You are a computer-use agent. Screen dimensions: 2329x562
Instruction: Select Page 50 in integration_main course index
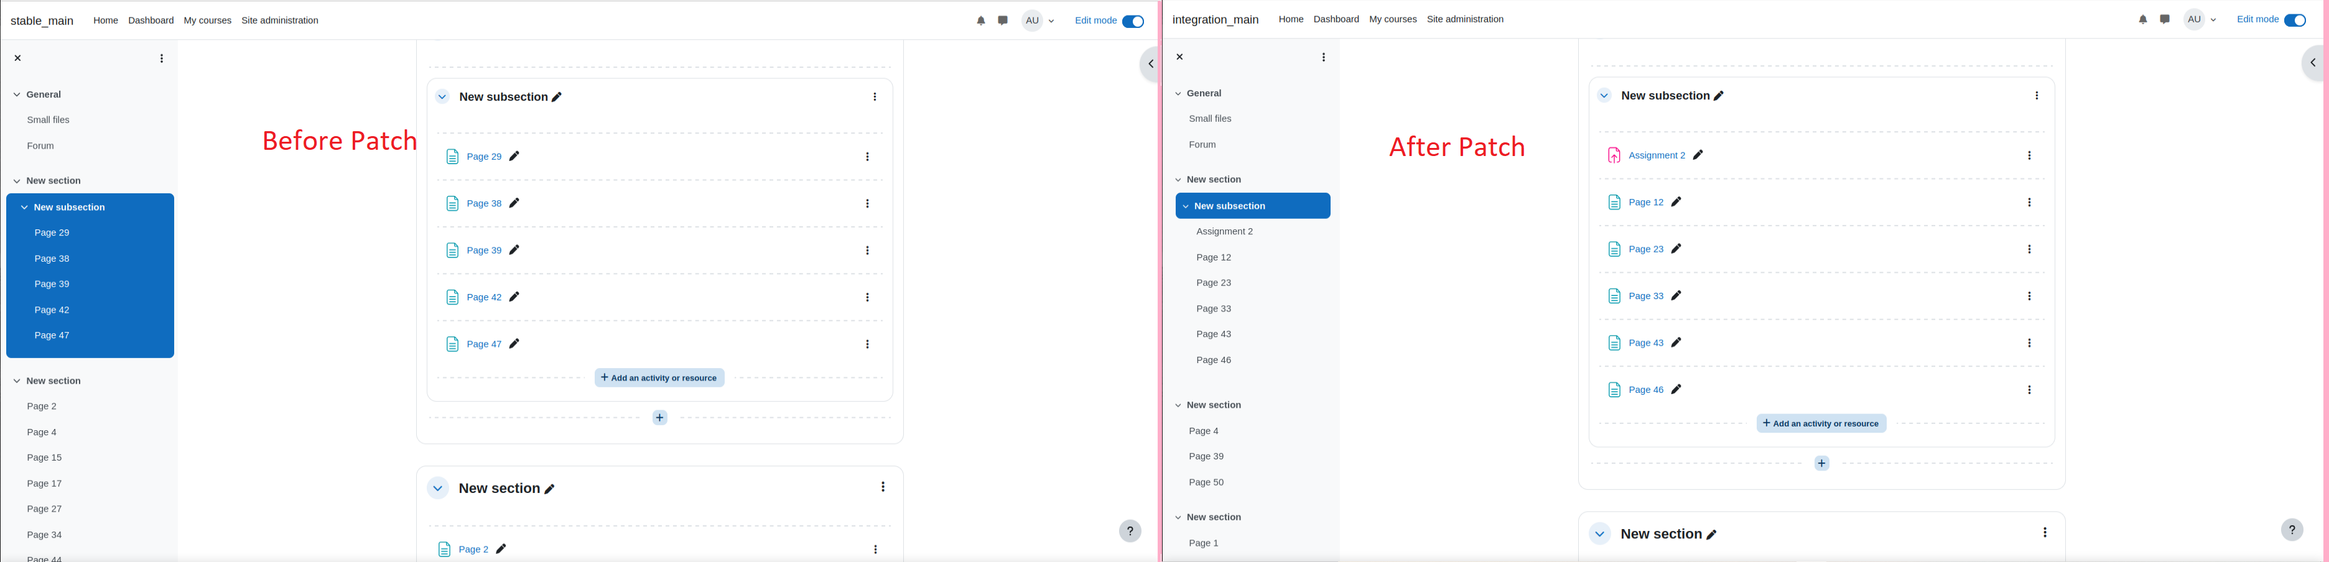click(1206, 482)
